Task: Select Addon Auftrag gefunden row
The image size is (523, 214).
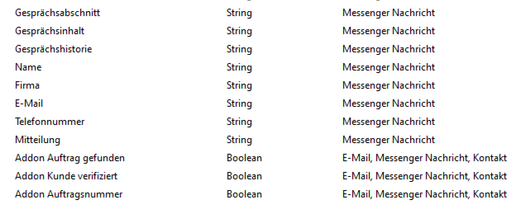Action: coord(261,158)
